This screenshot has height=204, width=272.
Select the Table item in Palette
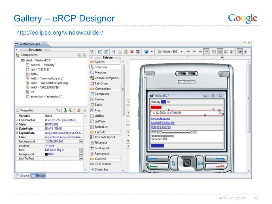pyautogui.click(x=96, y=105)
